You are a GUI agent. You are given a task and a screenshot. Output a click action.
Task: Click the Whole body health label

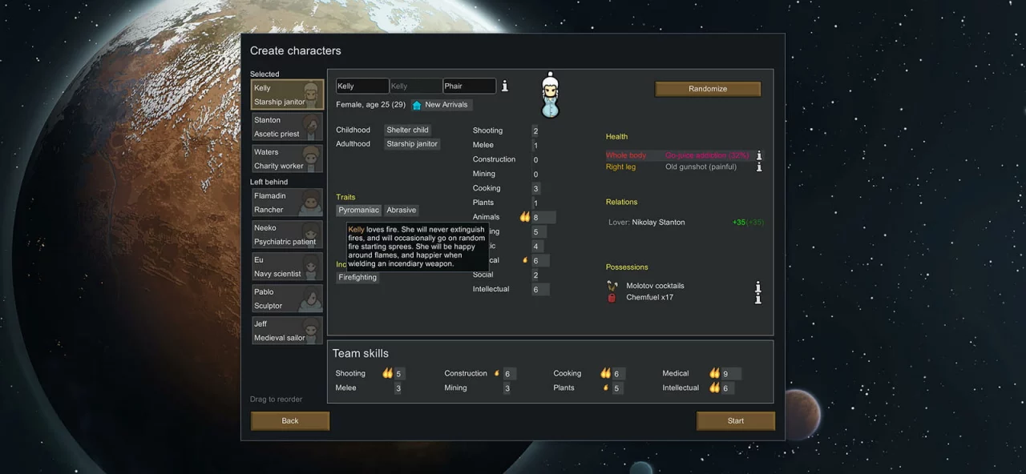coord(626,155)
